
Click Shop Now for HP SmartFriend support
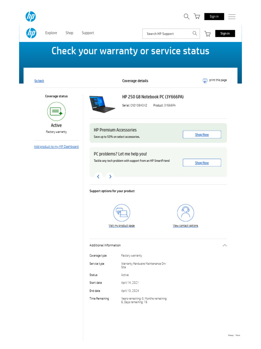(202, 163)
